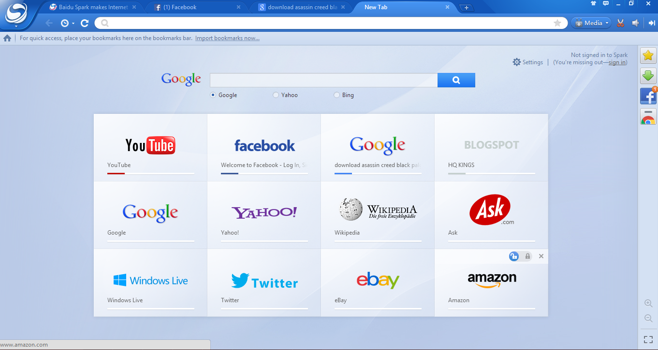Open the Amazon speed dial tile

tap(491, 283)
